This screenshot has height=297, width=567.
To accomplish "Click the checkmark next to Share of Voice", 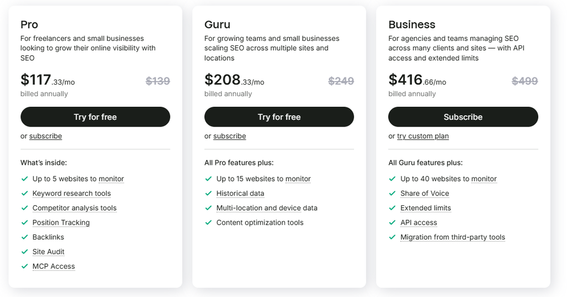I will 393,194.
